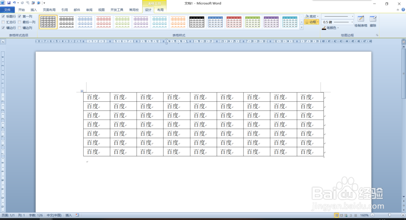This screenshot has height=220, width=406.
Task: Select the Draw Table (绘制表格) tool
Action: coord(361,21)
